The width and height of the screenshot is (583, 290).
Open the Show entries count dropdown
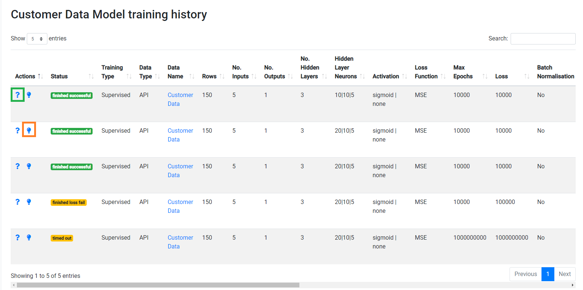tap(37, 39)
